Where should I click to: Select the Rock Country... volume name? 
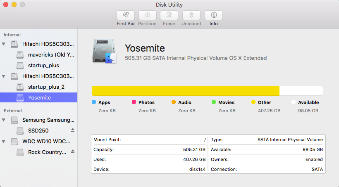47,152
